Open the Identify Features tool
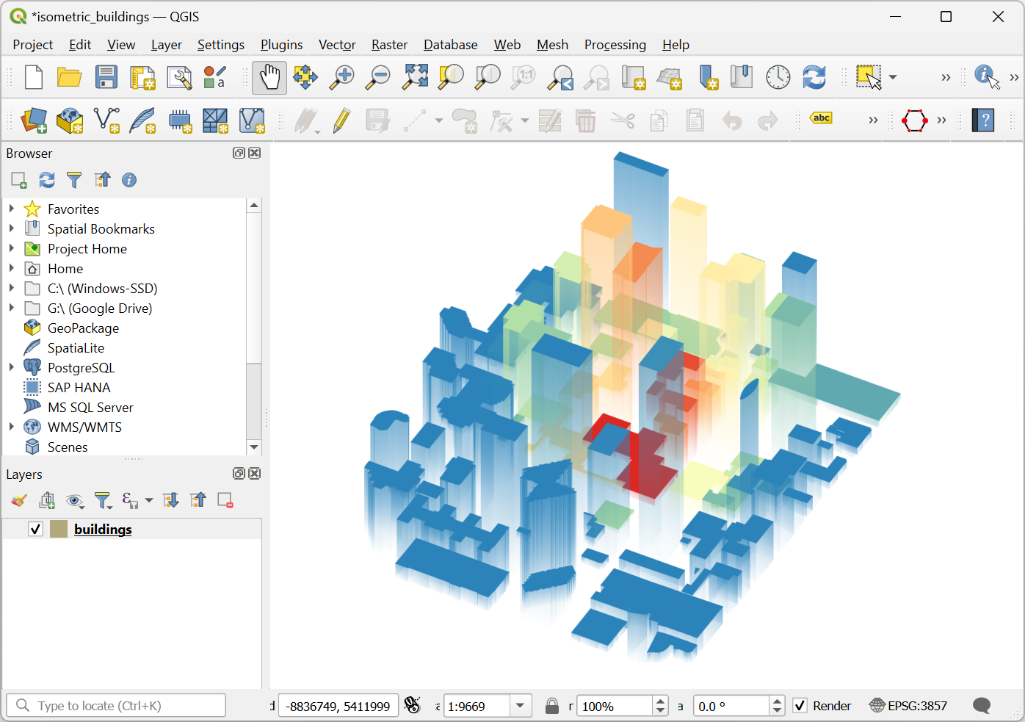 tap(986, 76)
